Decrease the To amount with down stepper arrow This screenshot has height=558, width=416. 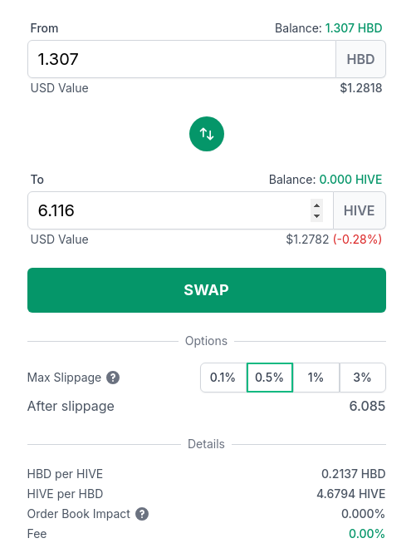pos(316,216)
